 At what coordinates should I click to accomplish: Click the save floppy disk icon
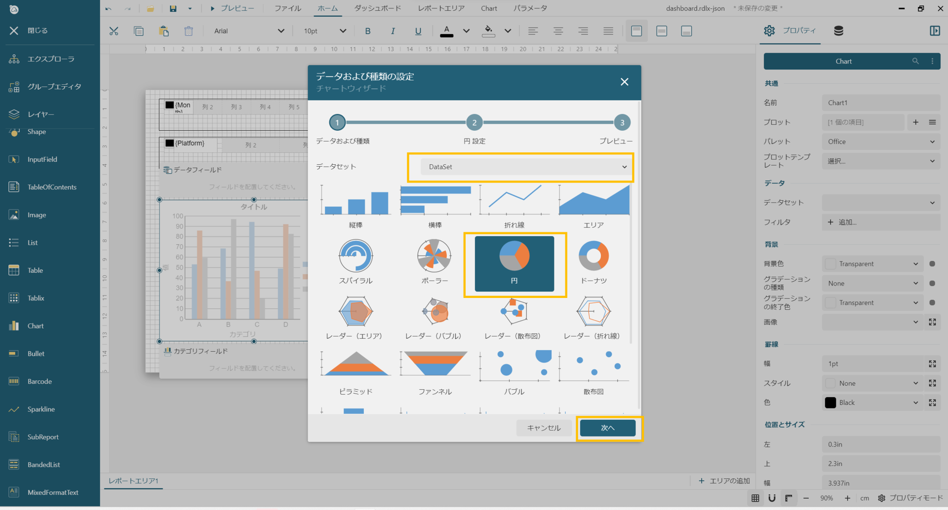[173, 8]
